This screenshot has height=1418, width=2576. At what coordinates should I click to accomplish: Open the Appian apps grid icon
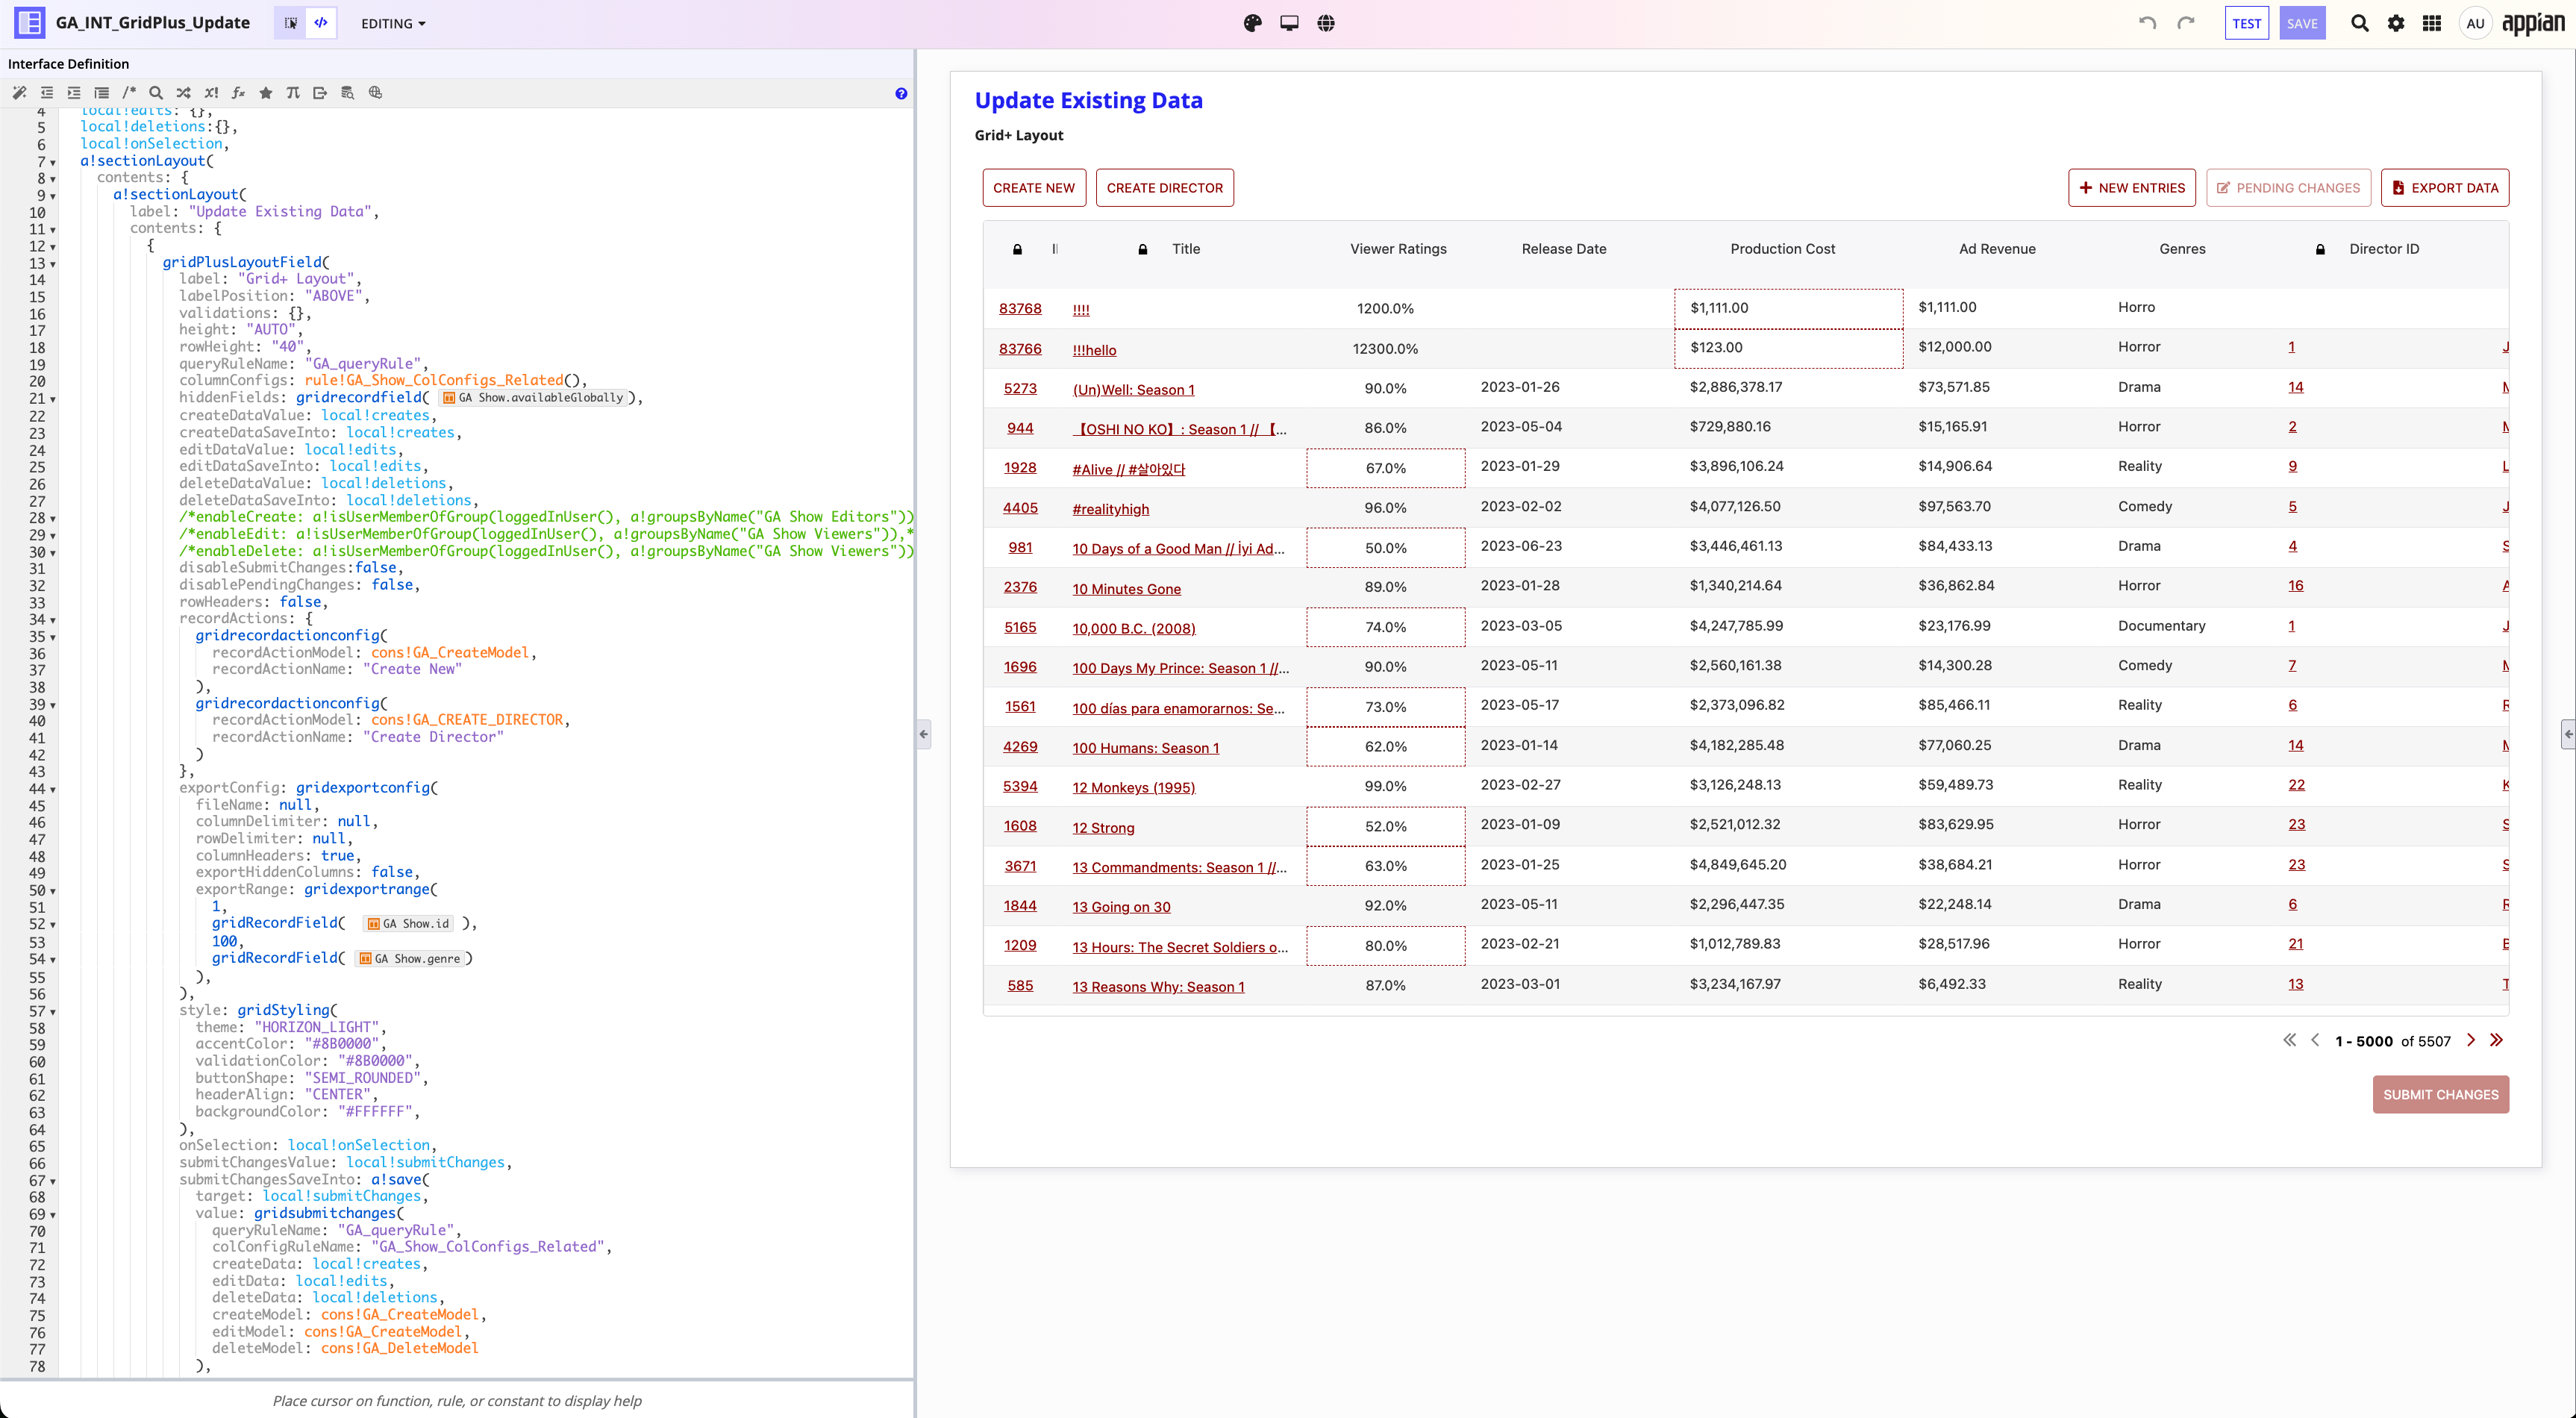coord(2432,23)
